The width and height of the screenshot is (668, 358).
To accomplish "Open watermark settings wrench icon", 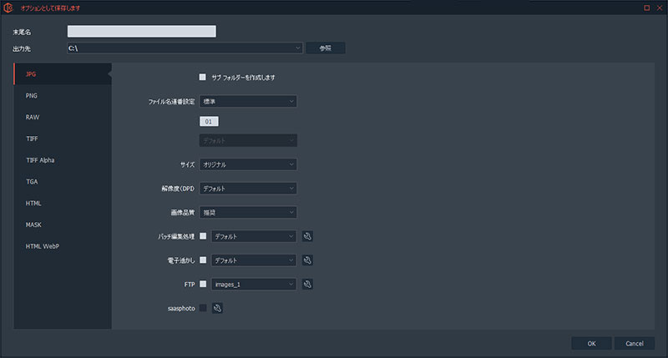I will coord(307,260).
